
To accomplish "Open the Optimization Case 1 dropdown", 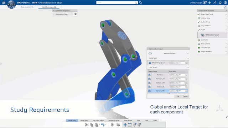I will [63, 14].
